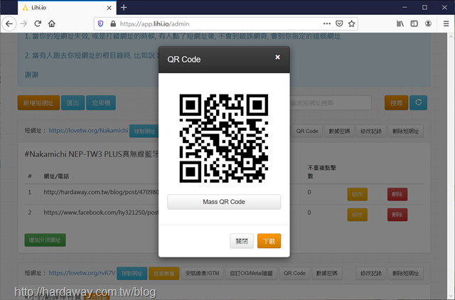This screenshot has height=300, width=455.
Task: Show site security lock info
Action: [x=113, y=23]
